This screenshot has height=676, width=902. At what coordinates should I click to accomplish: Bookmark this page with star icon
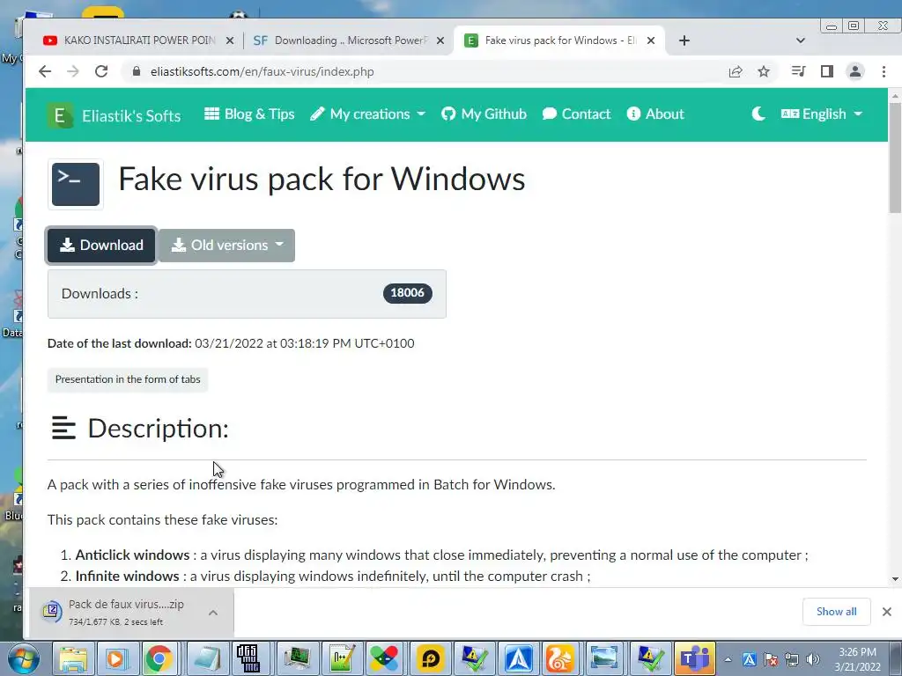764,71
